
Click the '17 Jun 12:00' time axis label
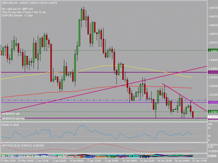200,161
